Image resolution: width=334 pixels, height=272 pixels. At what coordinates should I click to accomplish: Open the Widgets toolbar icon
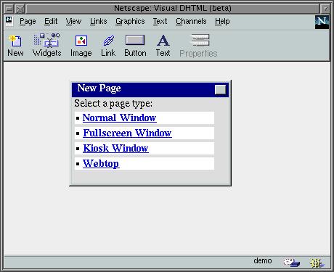point(46,40)
